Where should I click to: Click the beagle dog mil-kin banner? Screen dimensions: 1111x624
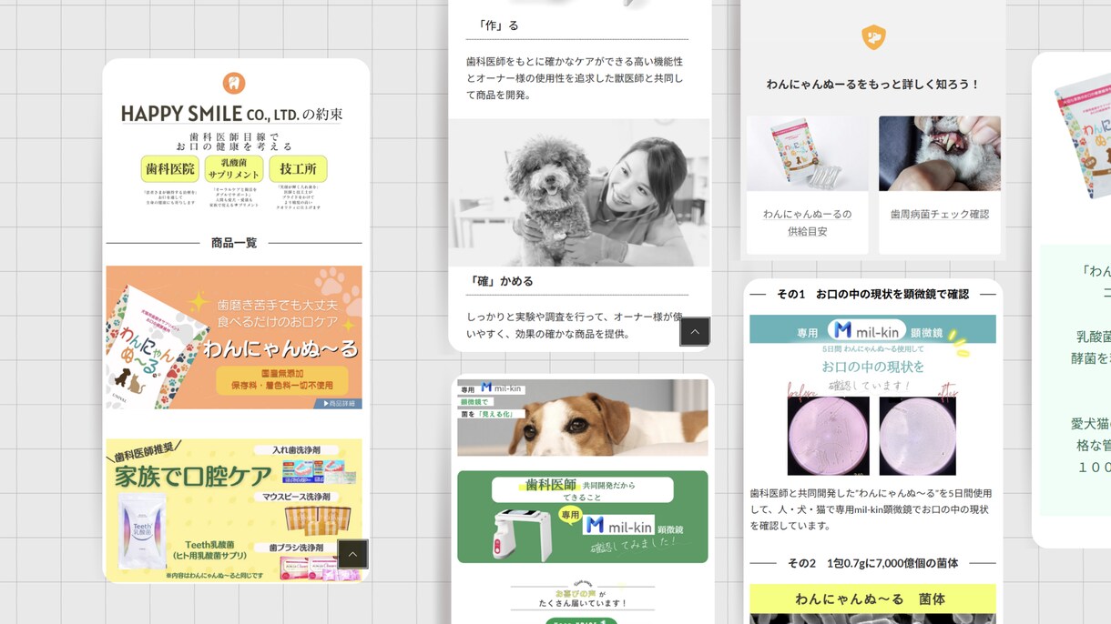583,418
